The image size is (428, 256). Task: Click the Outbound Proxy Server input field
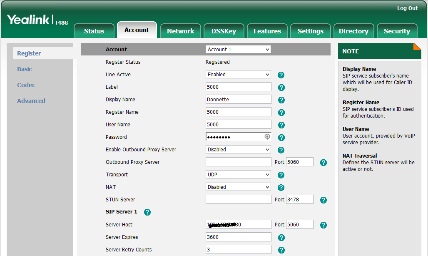[x=238, y=162]
